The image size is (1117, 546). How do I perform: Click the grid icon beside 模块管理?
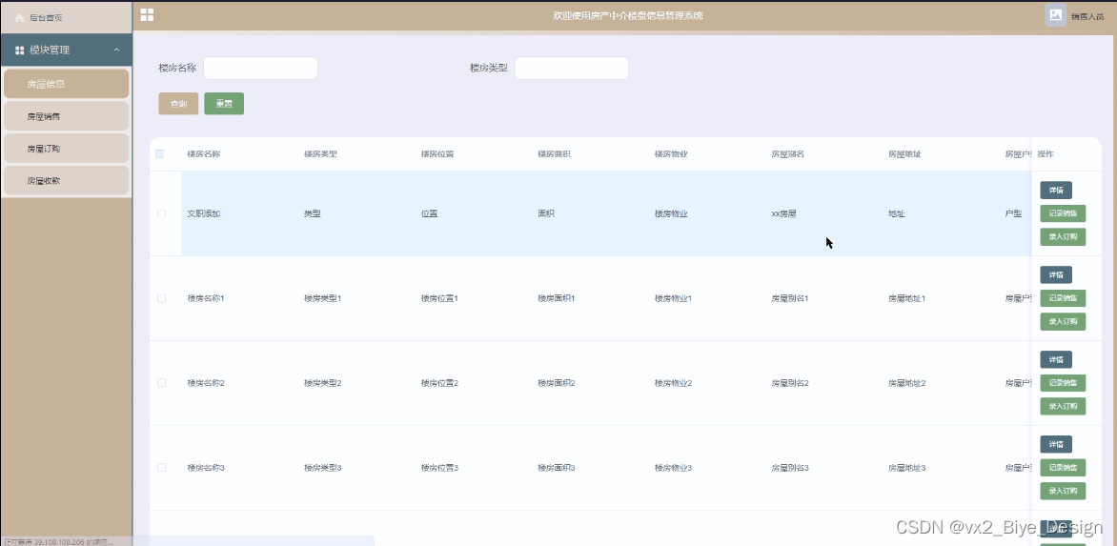coord(19,50)
